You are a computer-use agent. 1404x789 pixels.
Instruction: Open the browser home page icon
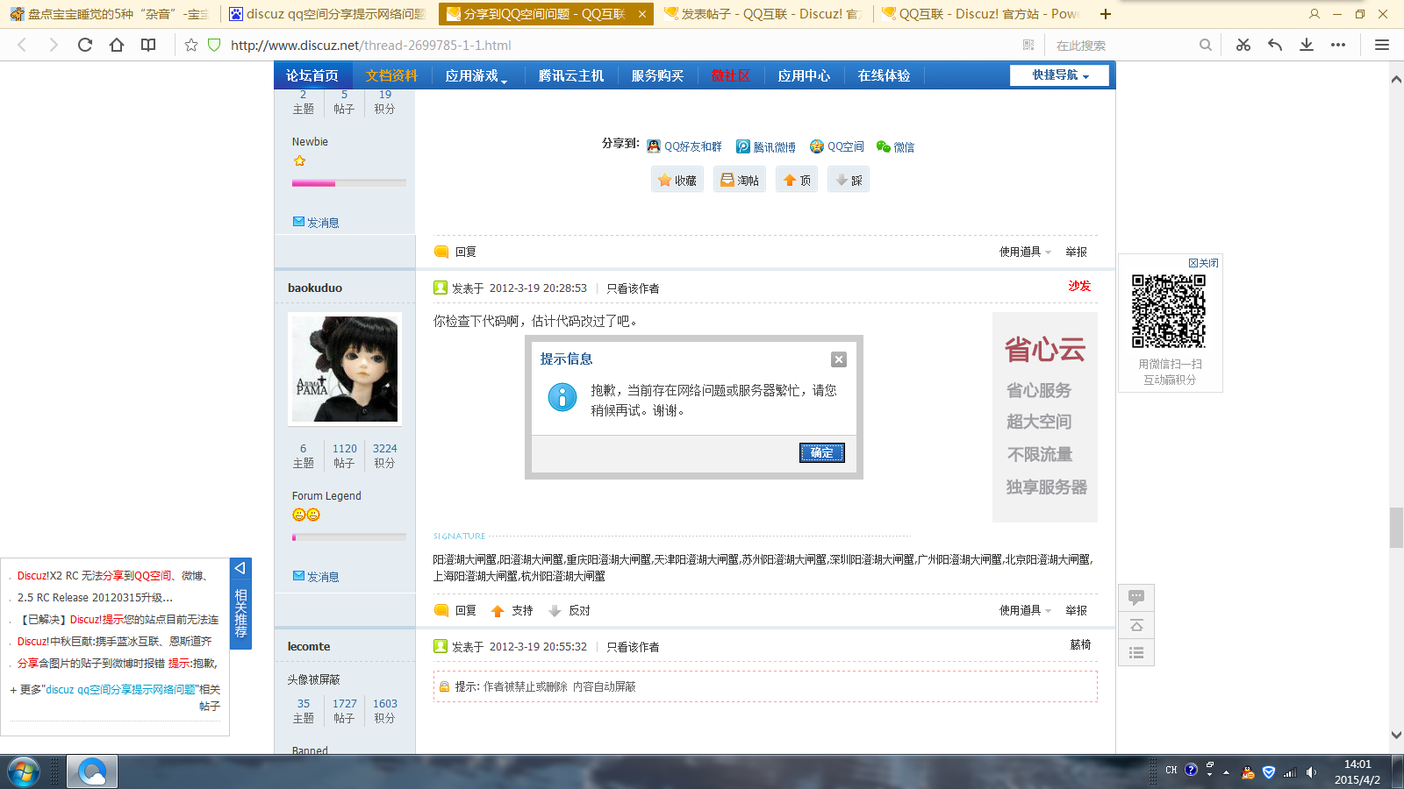pos(117,45)
